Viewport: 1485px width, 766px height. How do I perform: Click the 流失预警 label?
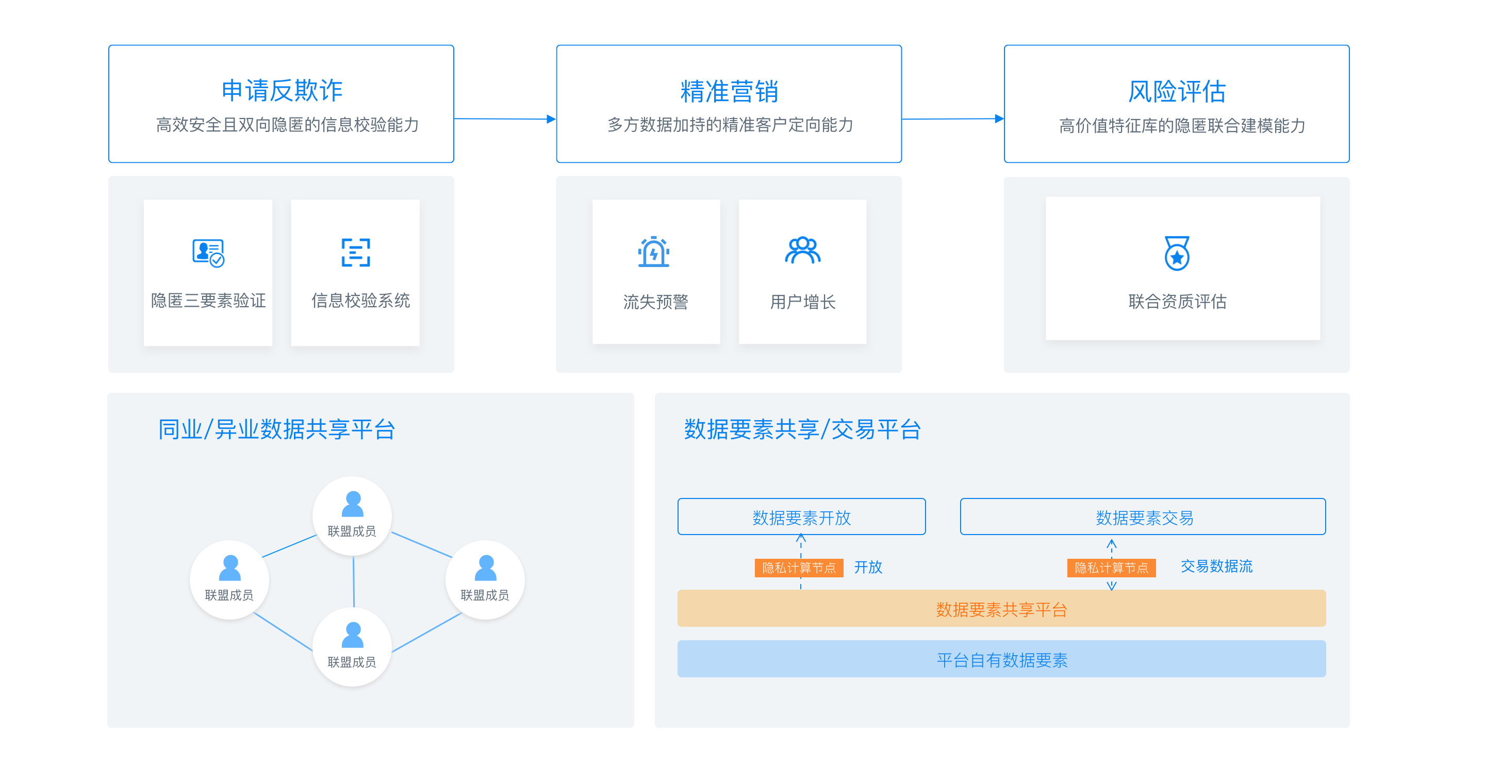(656, 302)
